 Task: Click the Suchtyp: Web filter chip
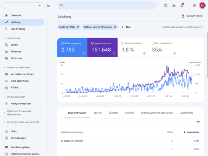click(x=69, y=27)
